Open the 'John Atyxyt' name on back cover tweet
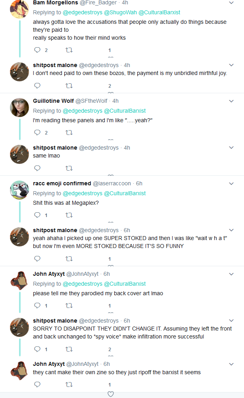Viewport: 244px width, 398px height. 49,274
